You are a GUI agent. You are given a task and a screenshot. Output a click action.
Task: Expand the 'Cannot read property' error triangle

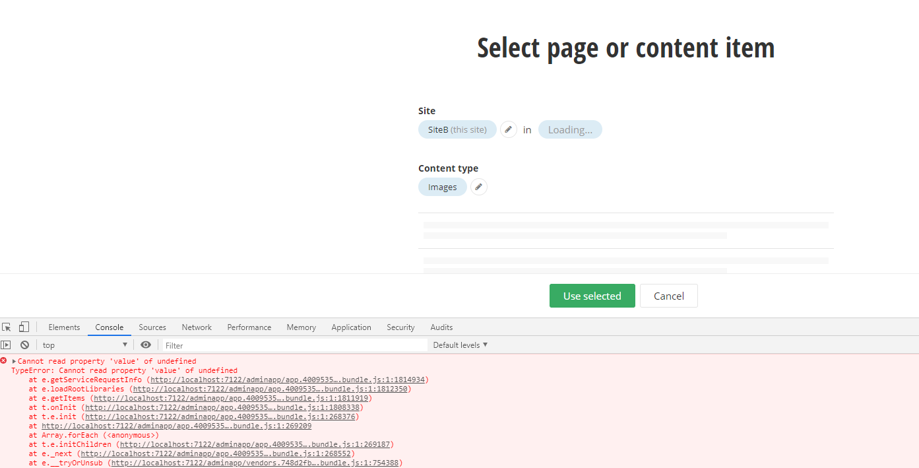click(x=14, y=362)
